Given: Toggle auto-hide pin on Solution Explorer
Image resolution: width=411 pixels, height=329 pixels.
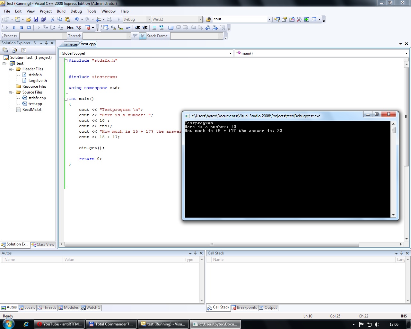Looking at the screenshot, I should pos(47,43).
